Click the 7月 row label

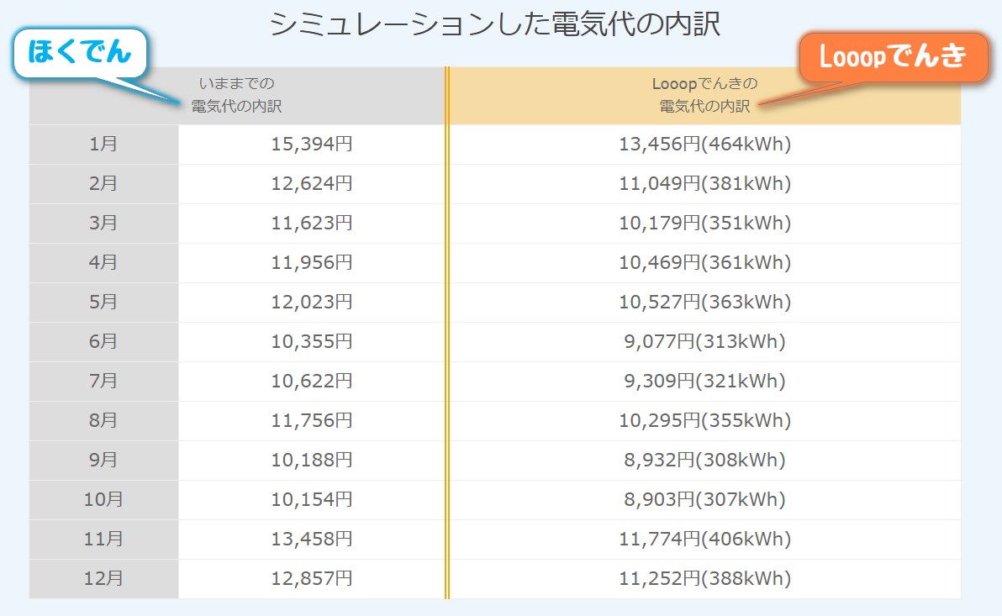(x=103, y=382)
